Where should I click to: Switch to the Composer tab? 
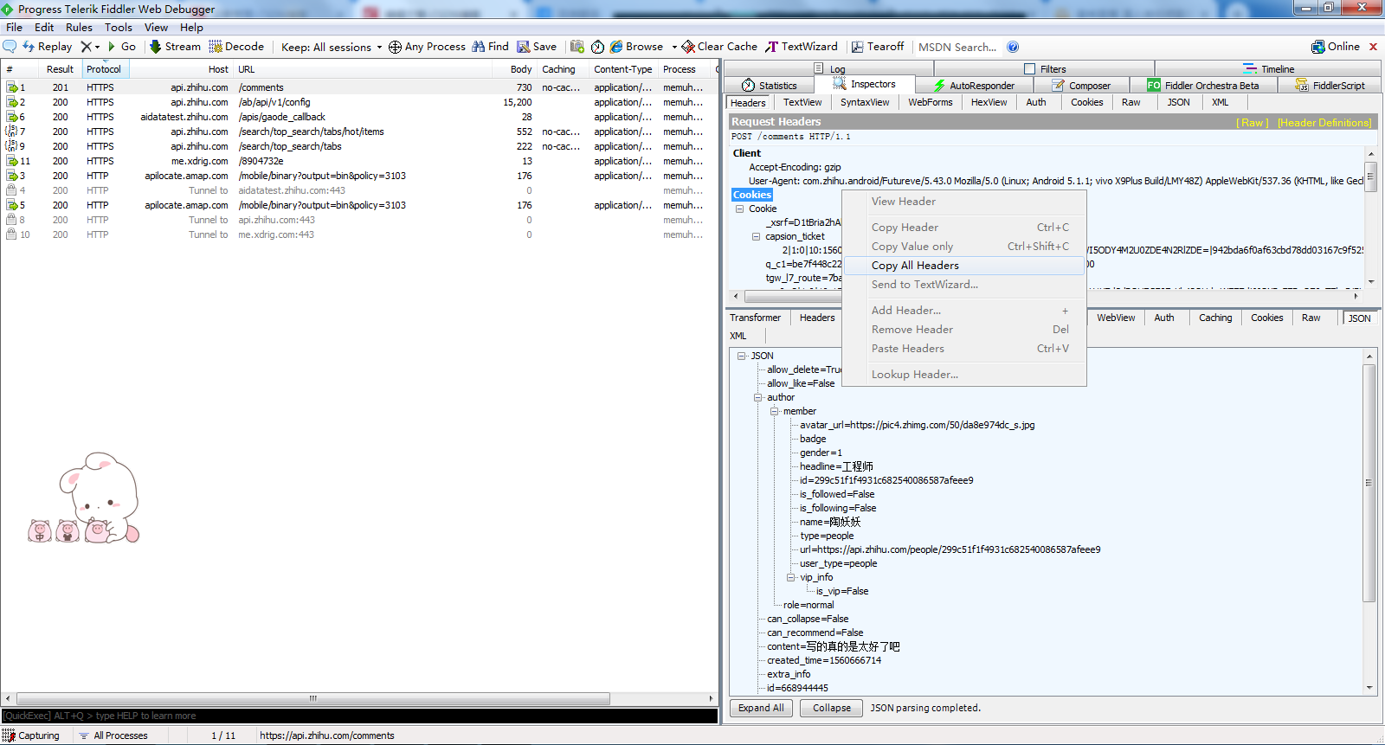(x=1081, y=85)
